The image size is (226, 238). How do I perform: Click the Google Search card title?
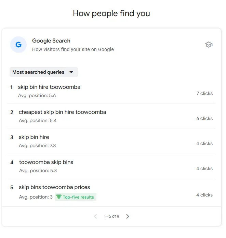tap(51, 41)
